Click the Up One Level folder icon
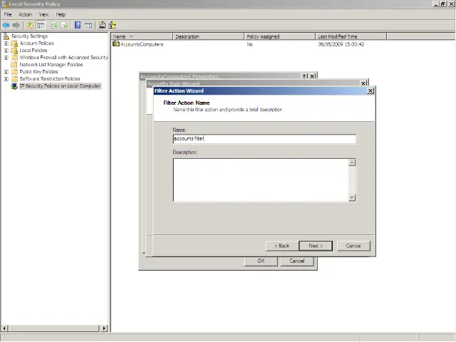456x342 pixels. click(x=30, y=25)
